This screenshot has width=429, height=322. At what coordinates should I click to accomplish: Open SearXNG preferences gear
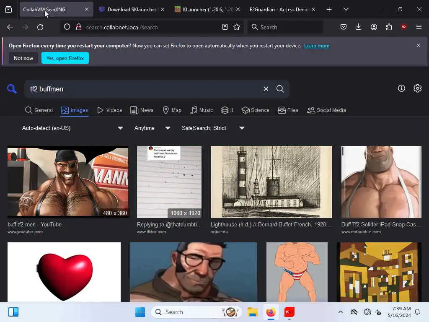[x=418, y=88]
